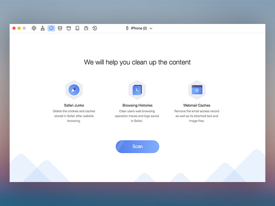Open the Silent Clean wireless icon in toolbar

(34, 28)
